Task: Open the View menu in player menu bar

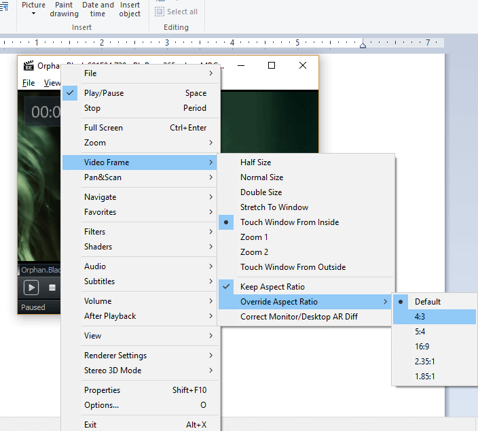Action: click(52, 83)
